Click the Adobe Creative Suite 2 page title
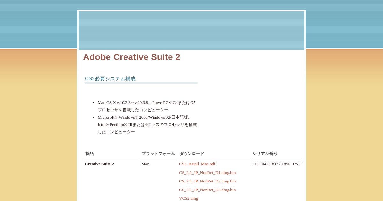This screenshot has width=383, height=201. click(131, 57)
